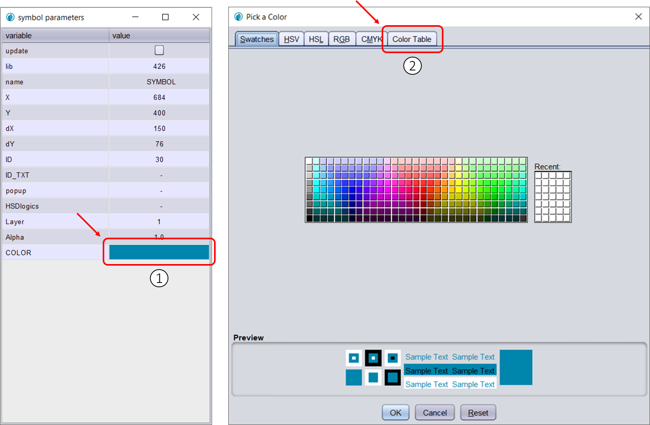Image resolution: width=650 pixels, height=425 pixels.
Task: Switch to the Color Table tab
Action: (412, 39)
